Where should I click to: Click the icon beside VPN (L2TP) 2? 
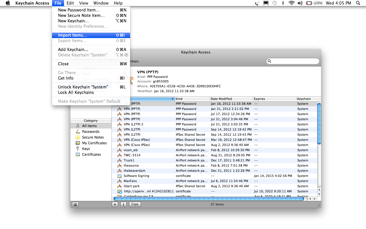(x=120, y=124)
